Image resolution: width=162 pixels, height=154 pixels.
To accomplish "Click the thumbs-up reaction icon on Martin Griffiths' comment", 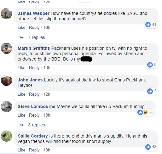I will (150, 65).
